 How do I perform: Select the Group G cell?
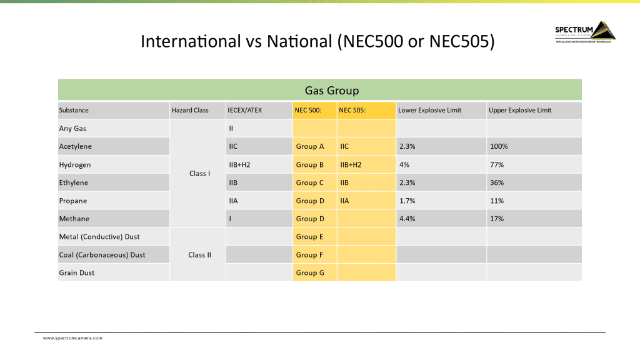(315, 272)
